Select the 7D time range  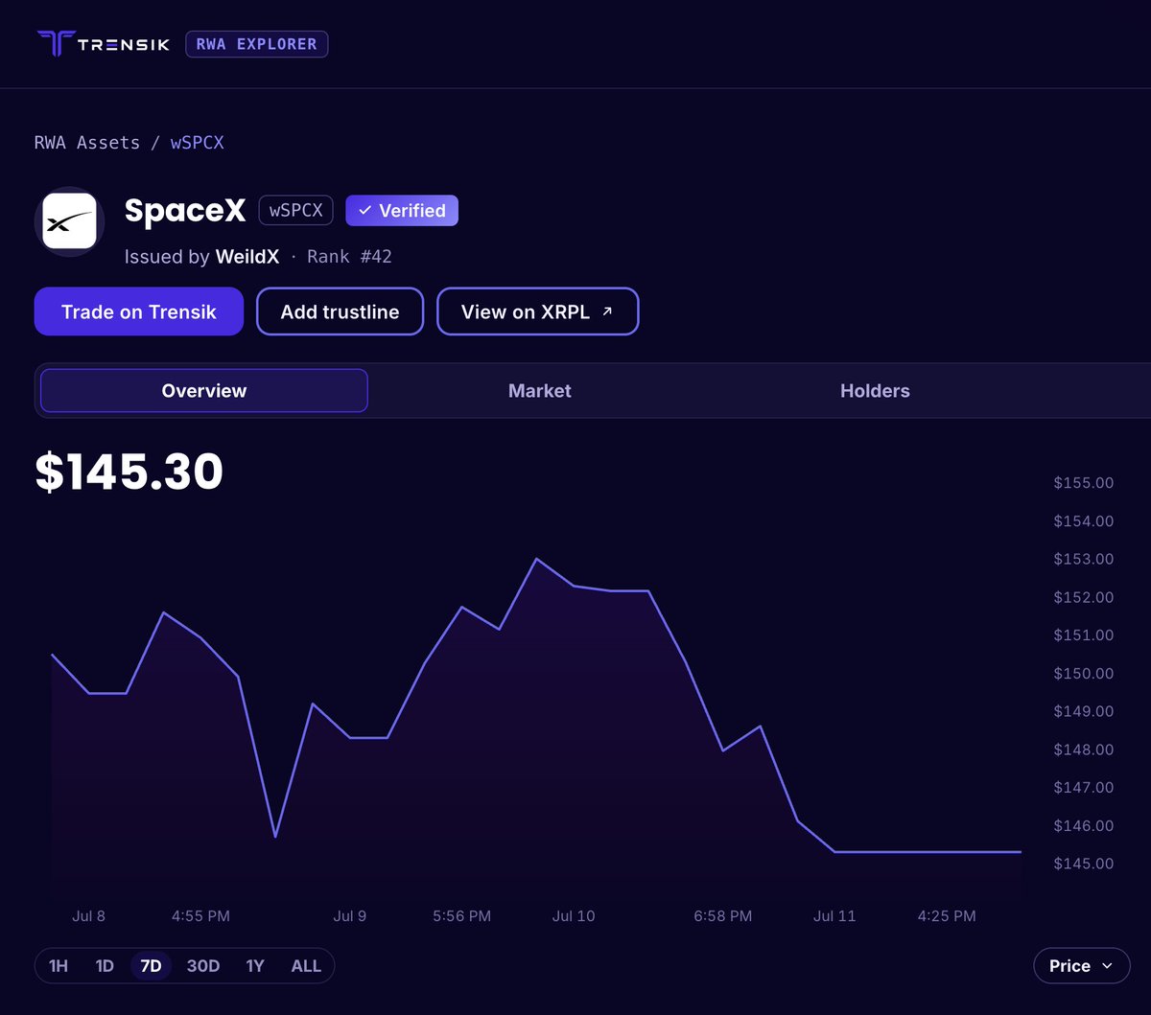151,966
